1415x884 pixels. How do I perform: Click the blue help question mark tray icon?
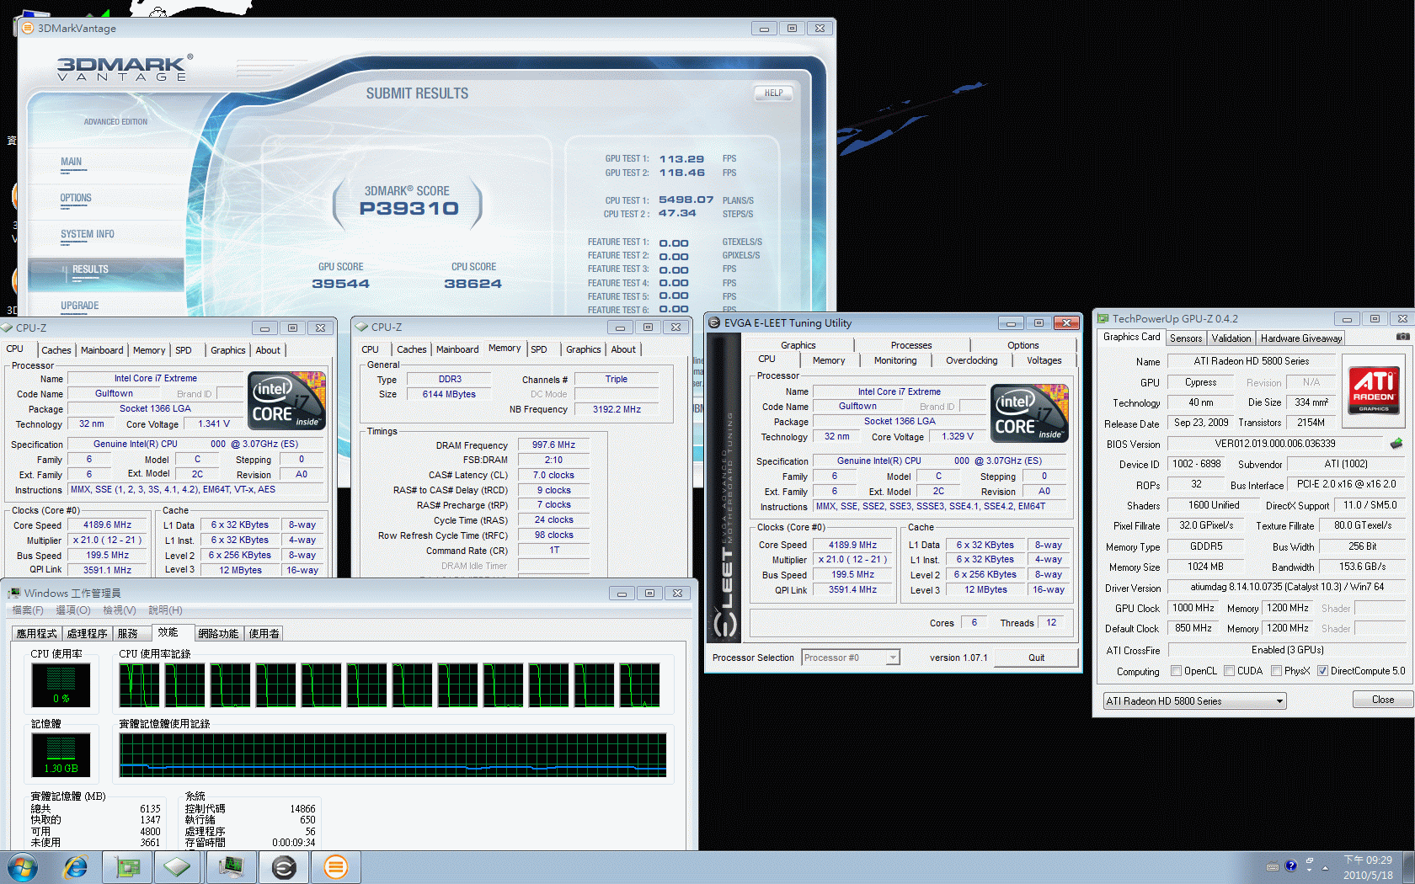coord(1290,866)
